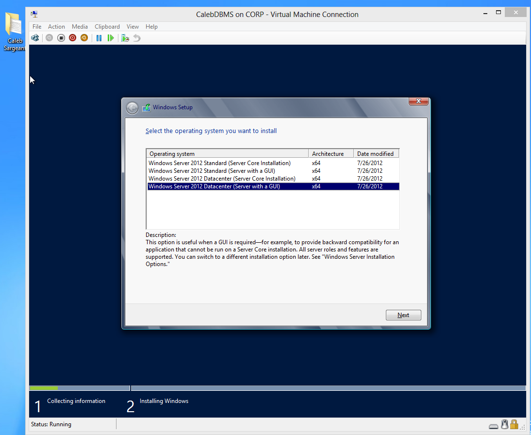Open the File menu
The image size is (531, 435).
[37, 26]
